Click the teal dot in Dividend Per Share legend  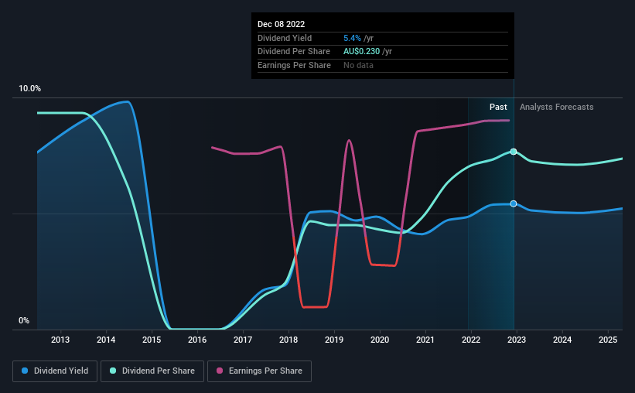[x=113, y=371]
